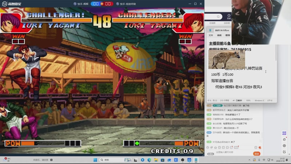
Task: Click the blue K app icon in taskbar
Action: (x=176, y=160)
